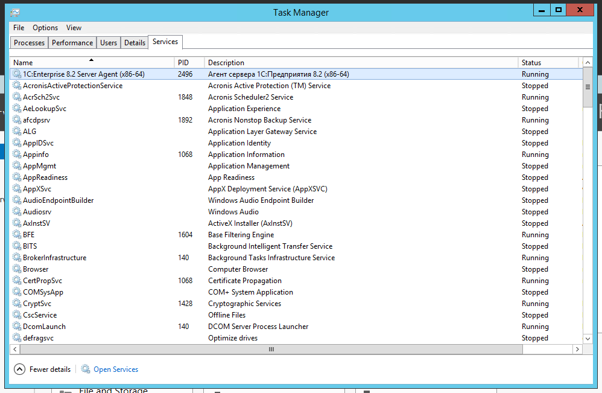Sort by the Status column header
Viewport: 602px width, 393px height.
548,62
